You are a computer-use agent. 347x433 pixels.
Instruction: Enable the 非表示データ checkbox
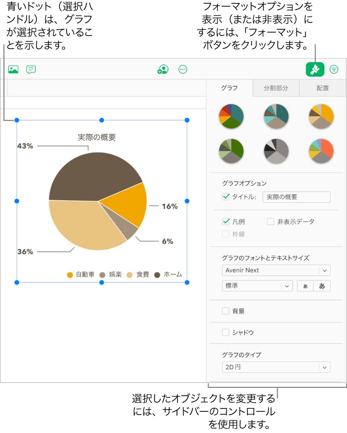point(270,222)
